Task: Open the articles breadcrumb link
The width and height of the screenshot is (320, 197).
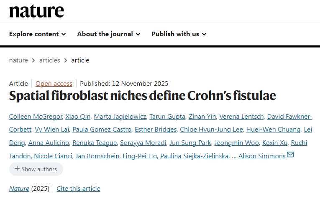Action: (x=49, y=60)
